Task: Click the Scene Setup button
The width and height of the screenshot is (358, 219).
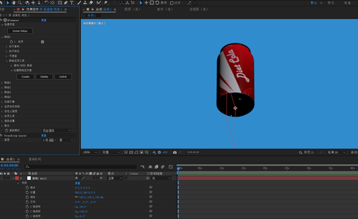Action: point(20,31)
